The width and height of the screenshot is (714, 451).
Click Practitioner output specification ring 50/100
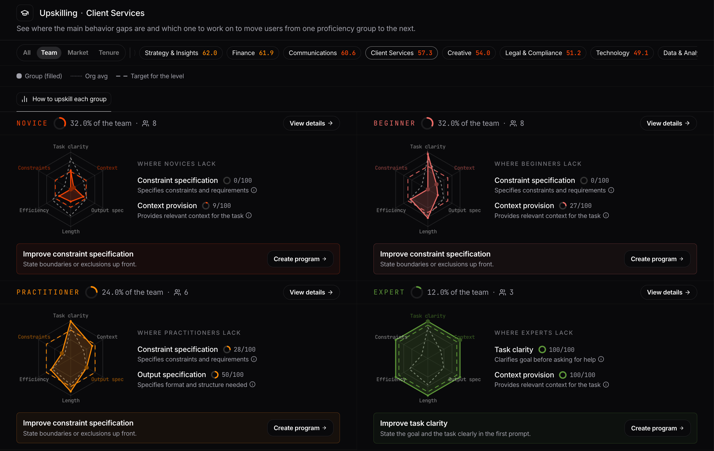[215, 375]
